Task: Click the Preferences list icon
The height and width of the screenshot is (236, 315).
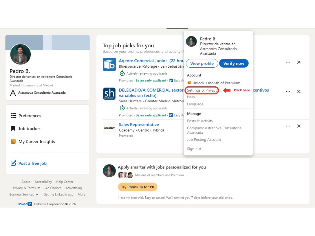Action: [x=13, y=116]
